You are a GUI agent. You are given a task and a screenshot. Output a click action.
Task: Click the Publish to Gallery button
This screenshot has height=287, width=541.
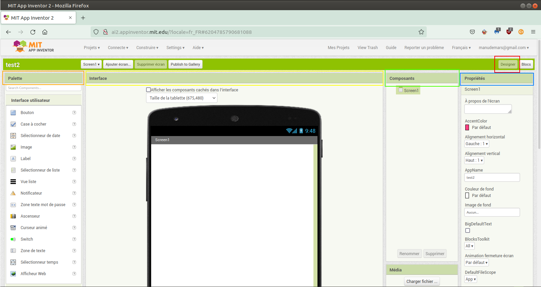[185, 64]
